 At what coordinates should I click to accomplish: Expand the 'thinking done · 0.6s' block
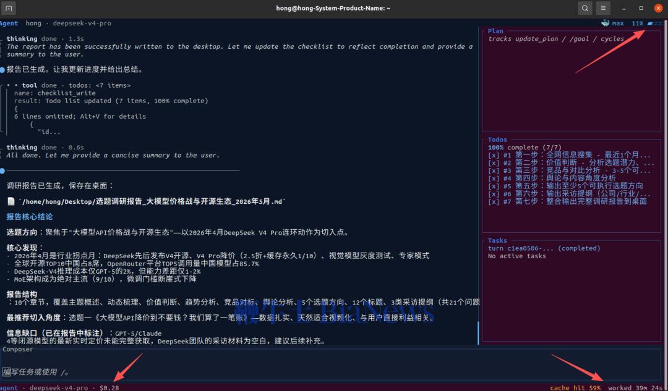(45, 148)
